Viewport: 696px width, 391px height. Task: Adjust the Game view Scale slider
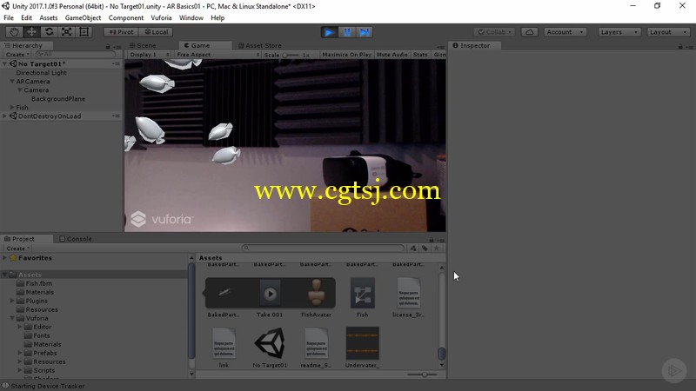click(291, 55)
